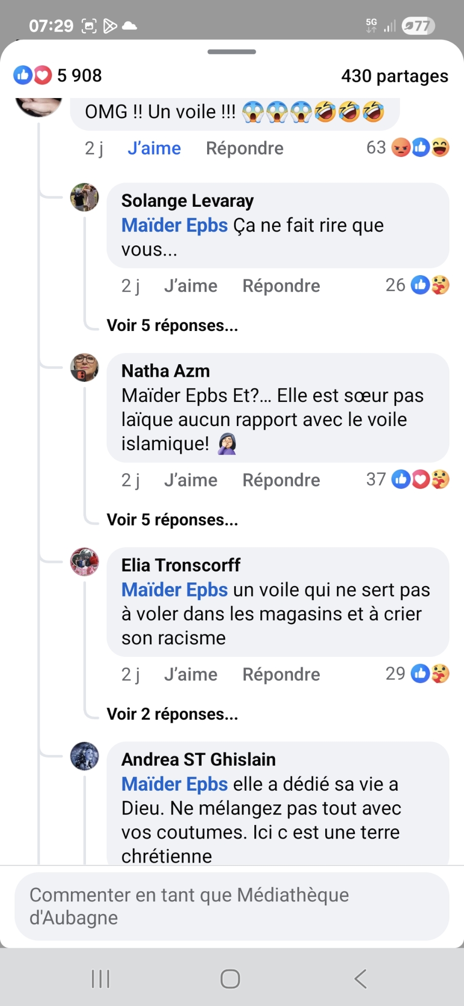
Task: Open Andrea ST Ghislain's avatar
Action: click(x=84, y=756)
